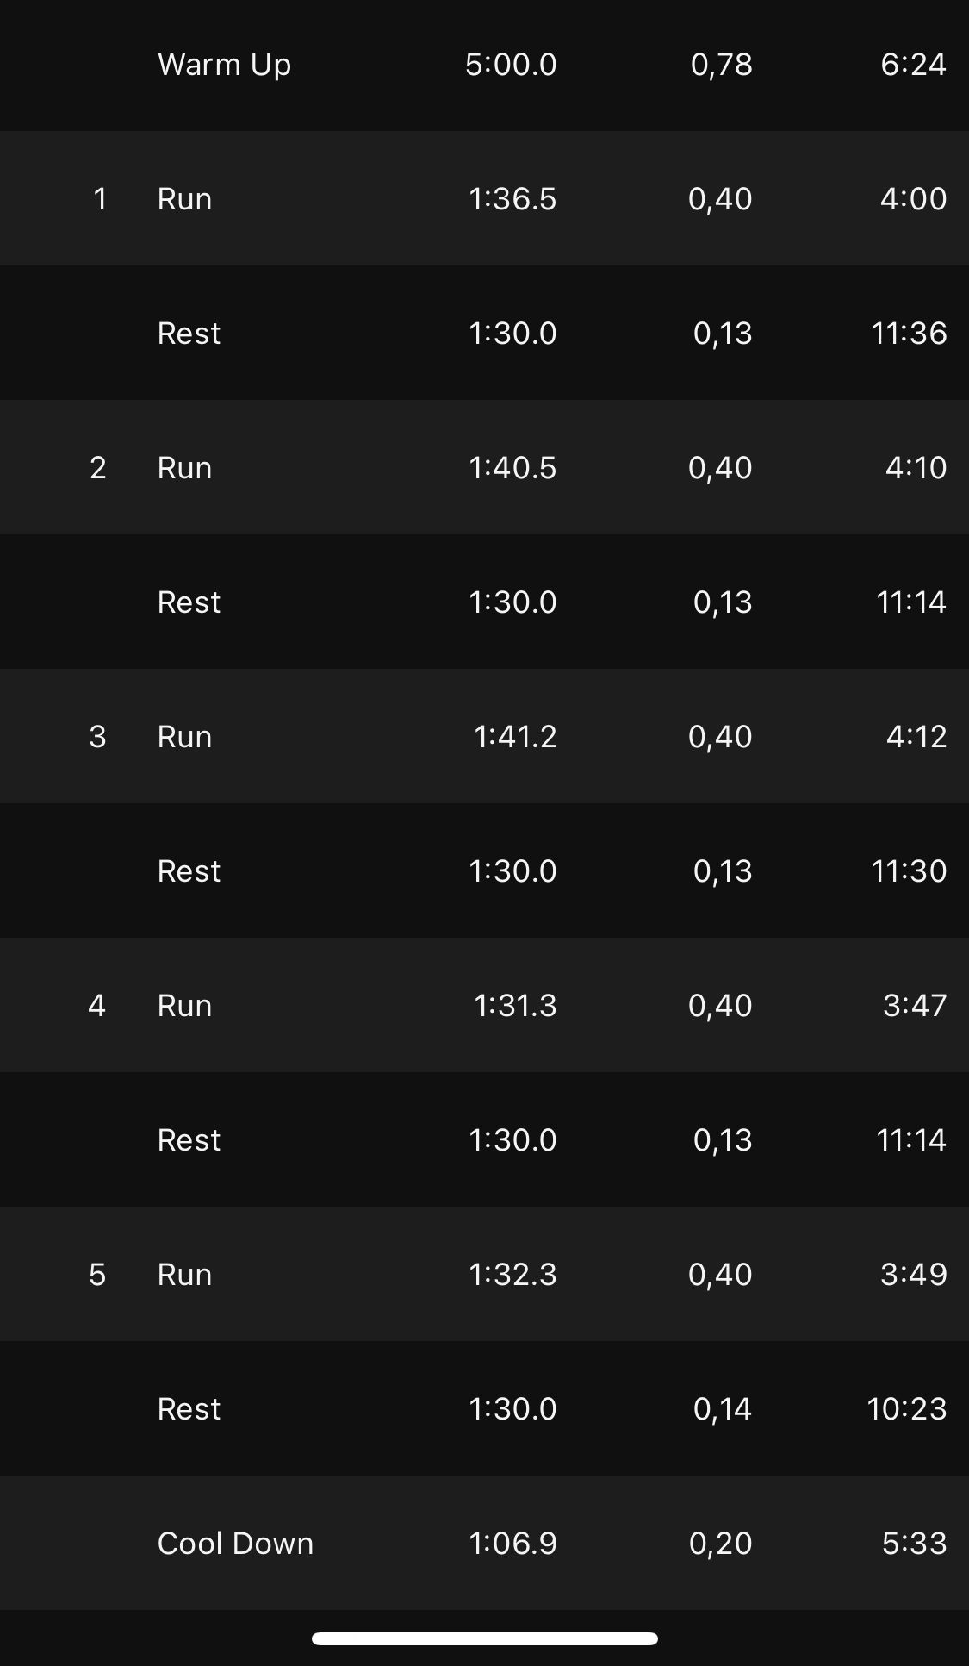Viewport: 969px width, 1666px height.
Task: Tap the Cool Down 5:33 pace
Action: pyautogui.click(x=915, y=1544)
